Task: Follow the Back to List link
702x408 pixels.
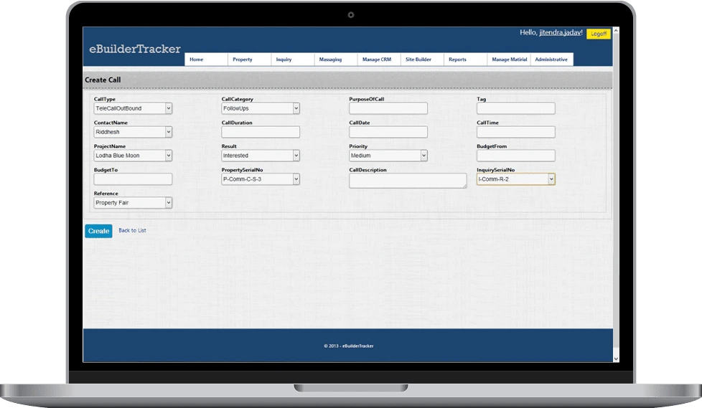Action: coord(132,231)
